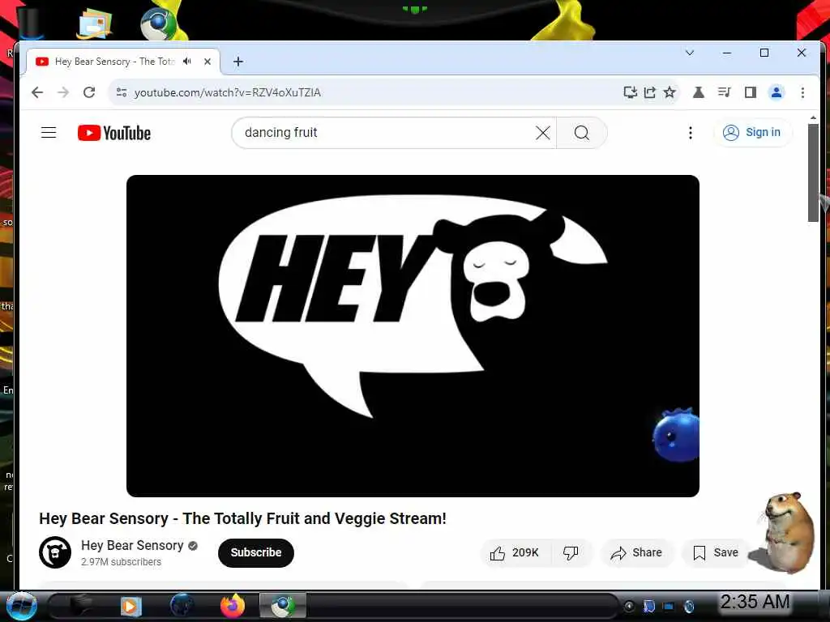Image resolution: width=830 pixels, height=622 pixels.
Task: Switch to the active Chromium taskbar button
Action: click(283, 606)
